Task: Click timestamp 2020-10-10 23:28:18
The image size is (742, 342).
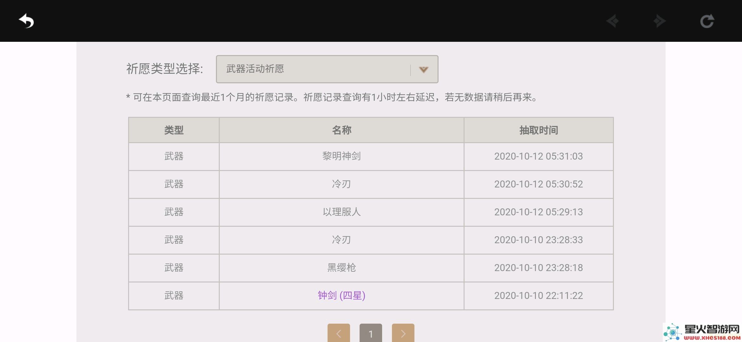Action: [x=538, y=268]
